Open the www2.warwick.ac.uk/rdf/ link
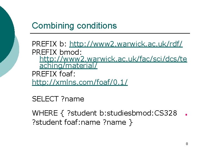 coord(126,44)
